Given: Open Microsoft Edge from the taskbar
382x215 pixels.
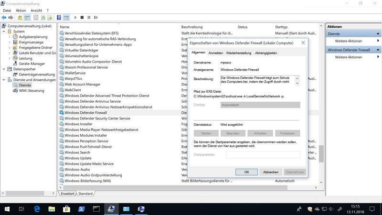Looking at the screenshot, I should 37,209.
